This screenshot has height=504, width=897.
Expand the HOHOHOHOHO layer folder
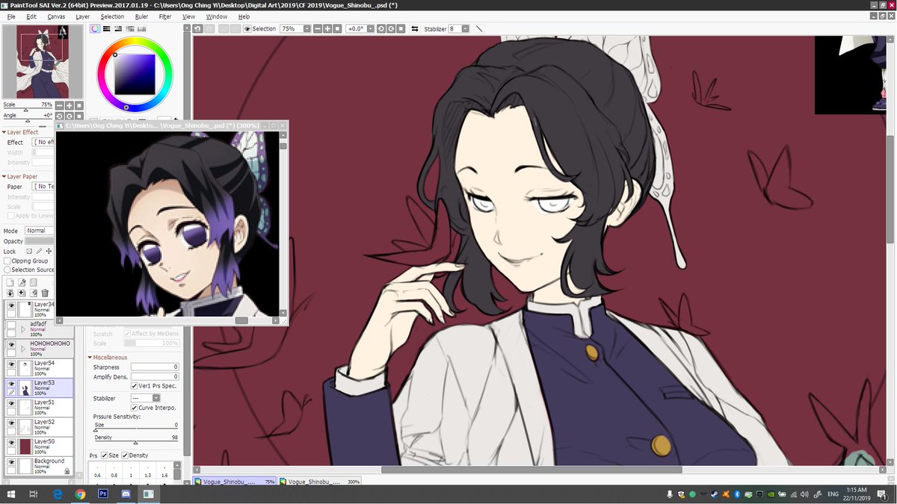click(x=23, y=349)
